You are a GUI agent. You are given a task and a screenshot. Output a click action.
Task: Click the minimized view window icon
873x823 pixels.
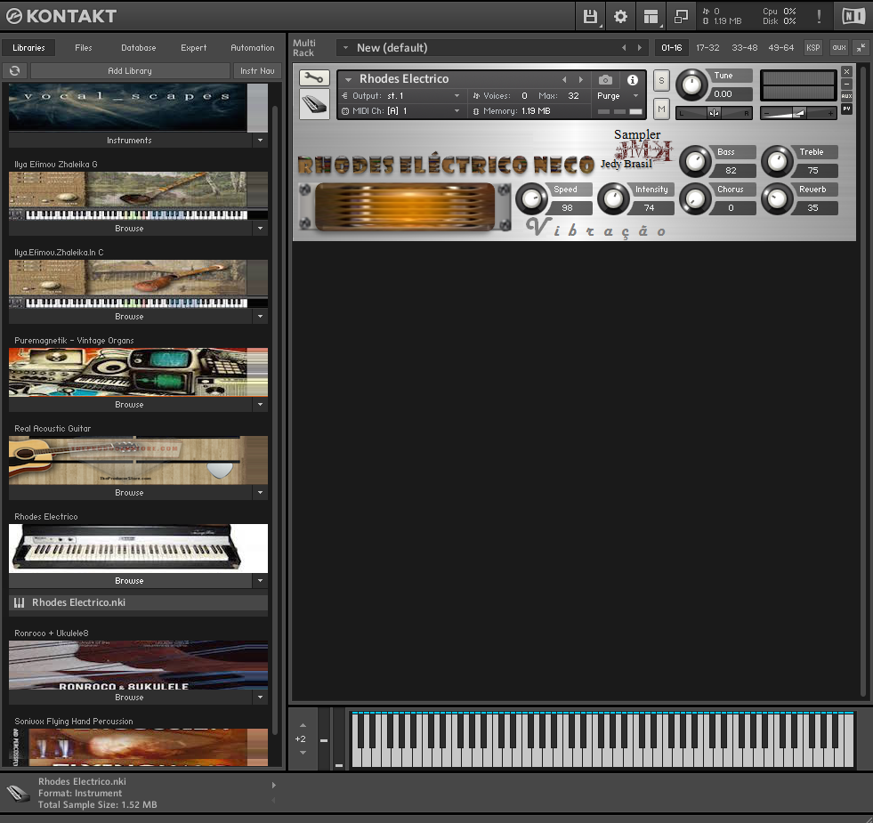tap(681, 16)
